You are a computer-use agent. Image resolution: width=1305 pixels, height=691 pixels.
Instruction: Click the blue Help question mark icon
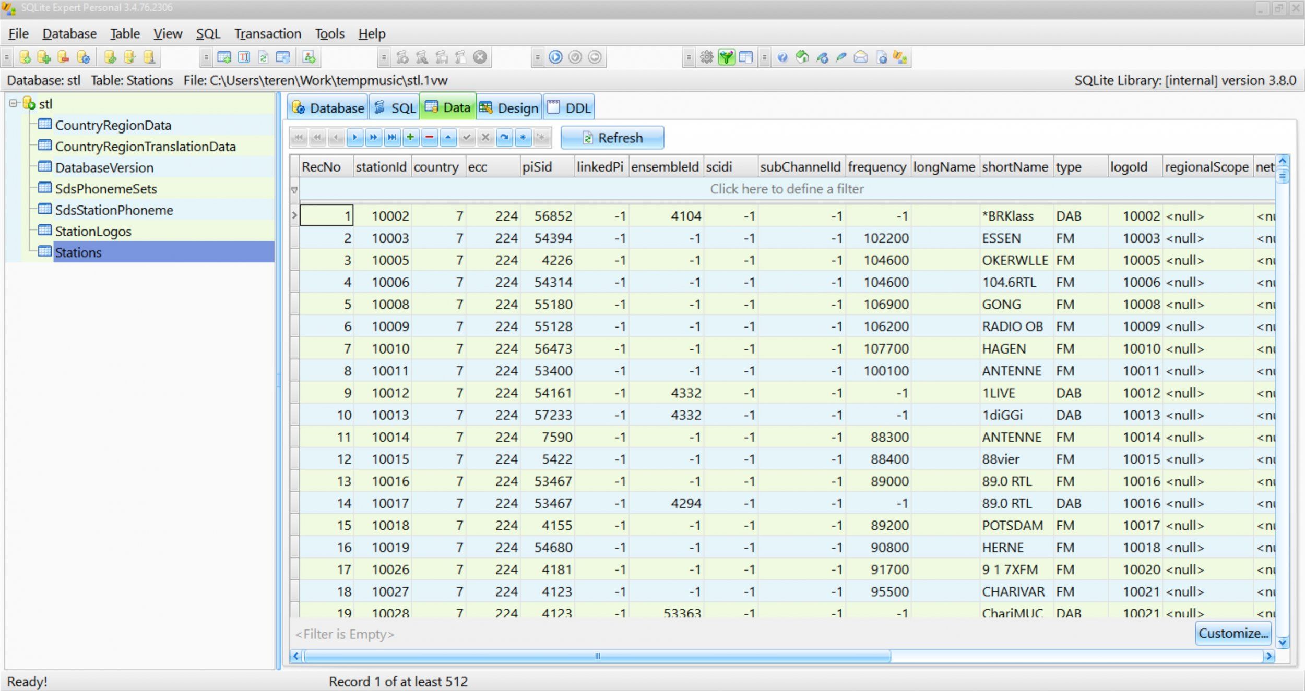(x=782, y=57)
